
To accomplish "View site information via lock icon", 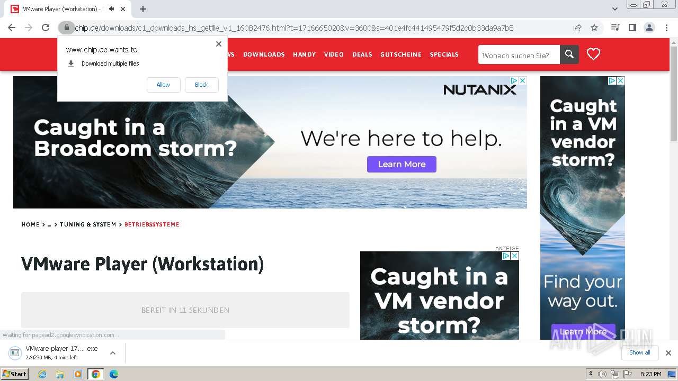I will [x=66, y=28].
